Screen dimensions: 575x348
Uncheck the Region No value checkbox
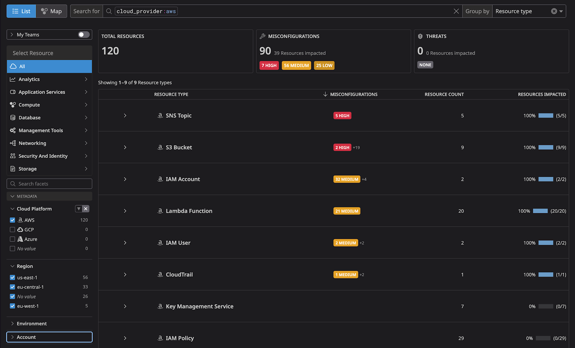(x=13, y=297)
